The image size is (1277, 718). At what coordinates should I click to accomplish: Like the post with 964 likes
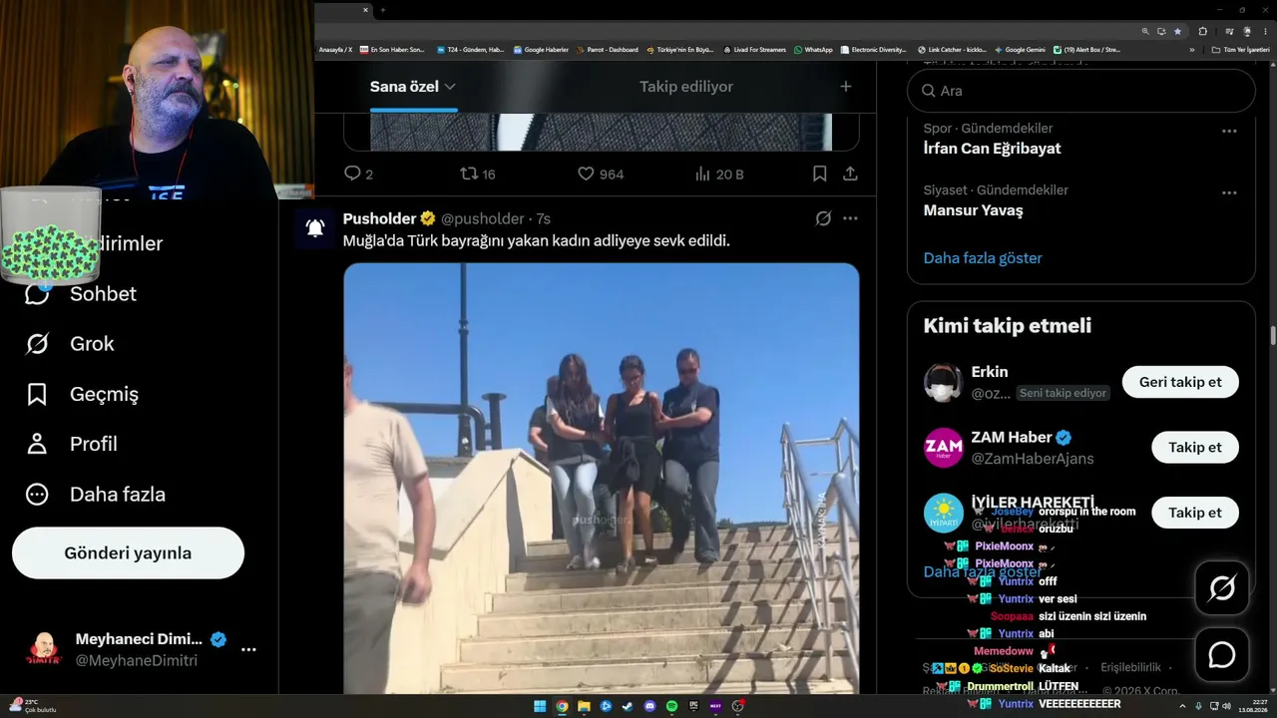point(601,174)
